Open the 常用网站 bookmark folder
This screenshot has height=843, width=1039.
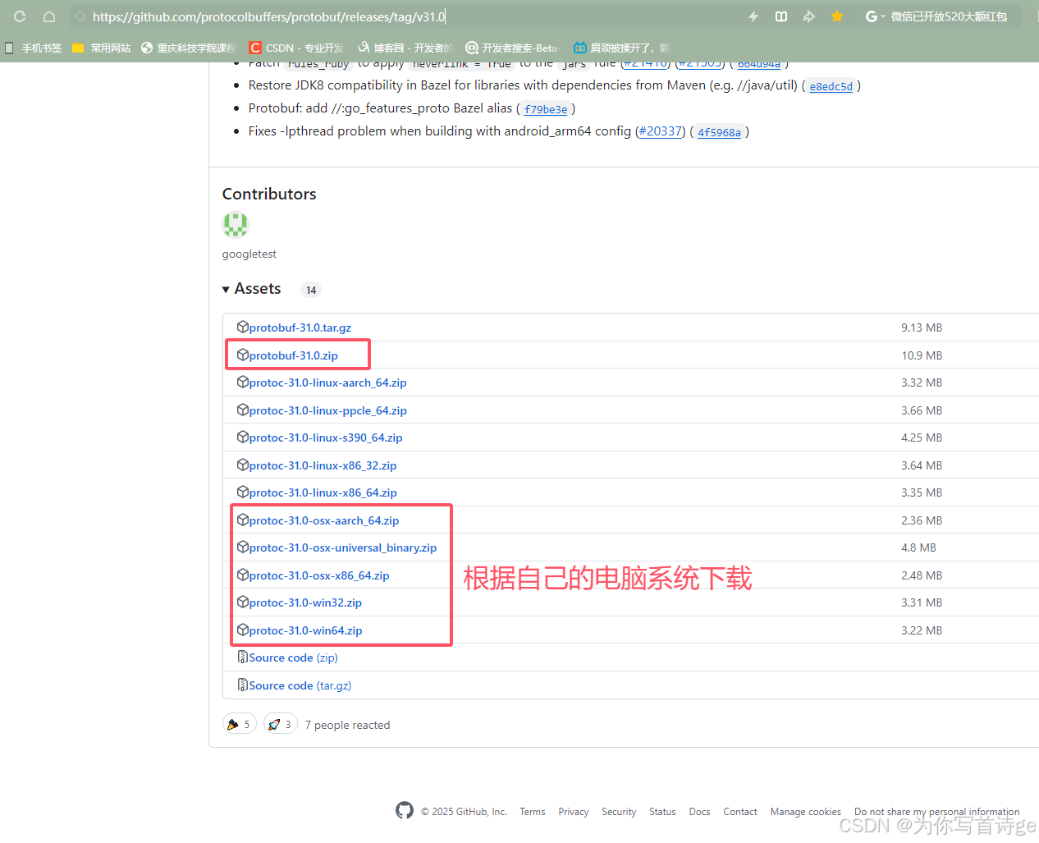click(x=102, y=48)
